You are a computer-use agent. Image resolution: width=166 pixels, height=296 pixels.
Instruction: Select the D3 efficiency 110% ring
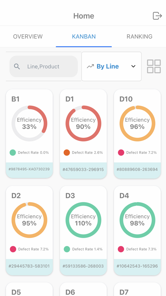83,220
